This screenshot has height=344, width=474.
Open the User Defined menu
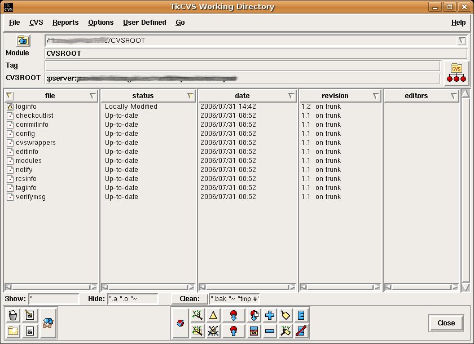(144, 23)
